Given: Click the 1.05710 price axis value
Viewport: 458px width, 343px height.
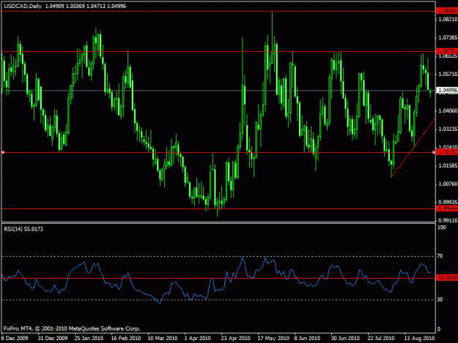Looking at the screenshot, I should point(448,75).
